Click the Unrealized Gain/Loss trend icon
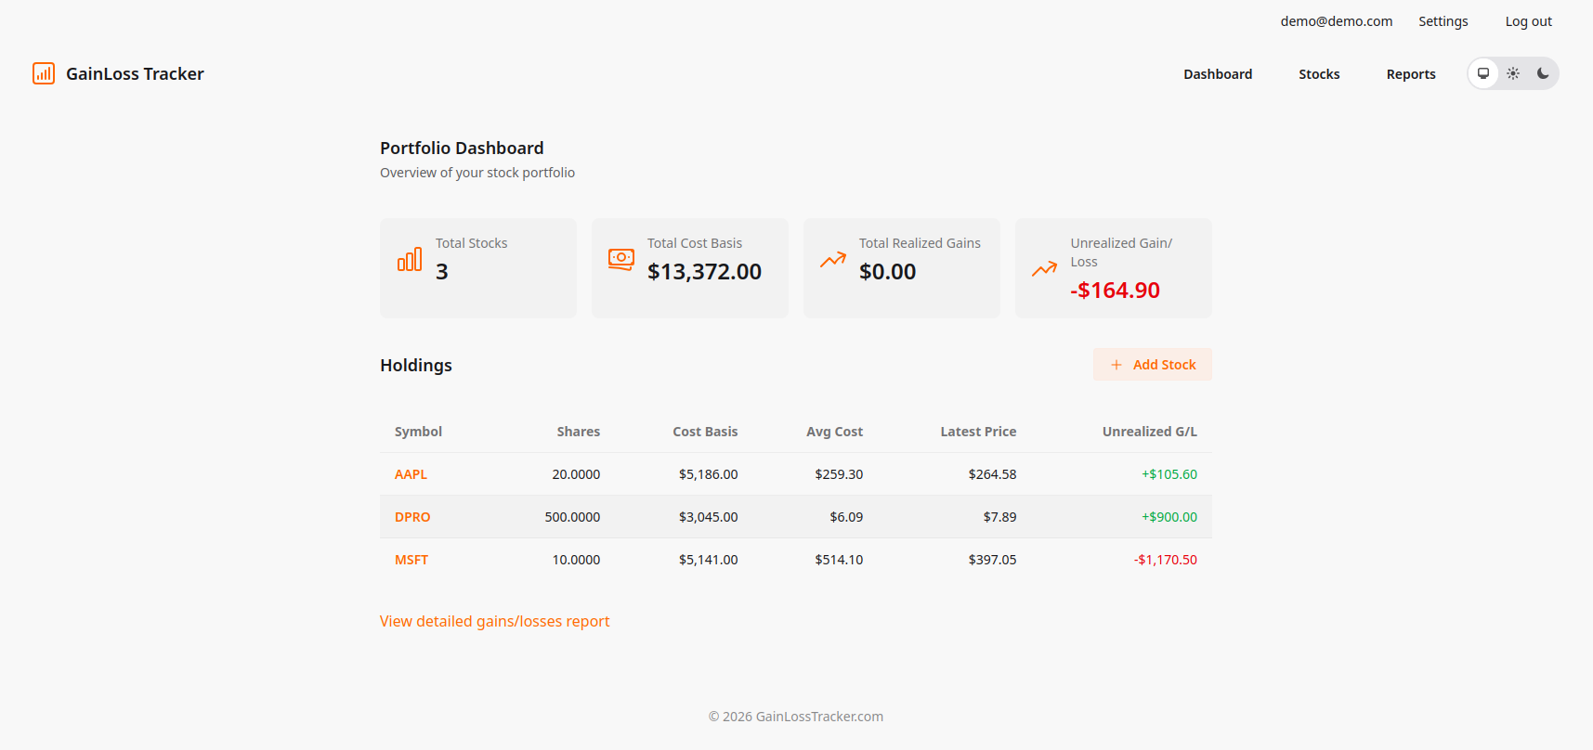Viewport: 1593px width, 750px height. pos(1044,269)
